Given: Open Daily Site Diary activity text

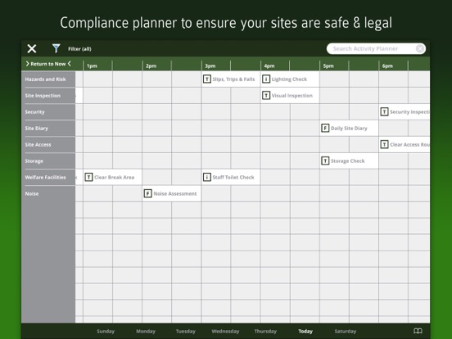Looking at the screenshot, I should tap(349, 129).
